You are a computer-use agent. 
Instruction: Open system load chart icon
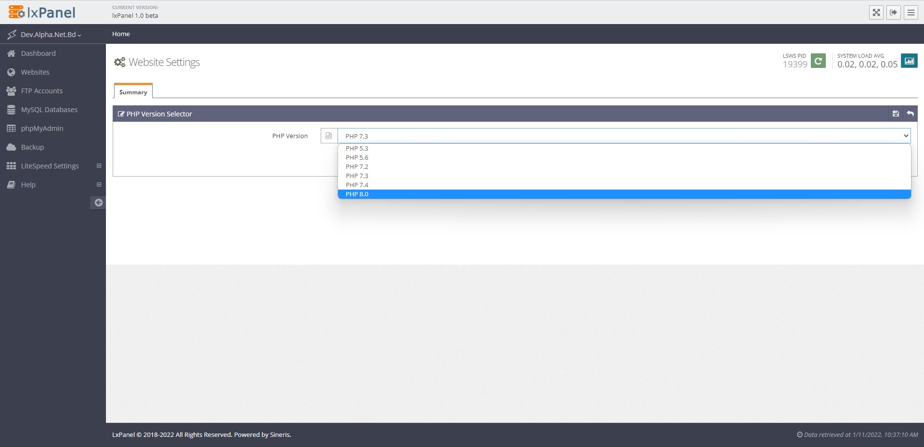pos(909,61)
